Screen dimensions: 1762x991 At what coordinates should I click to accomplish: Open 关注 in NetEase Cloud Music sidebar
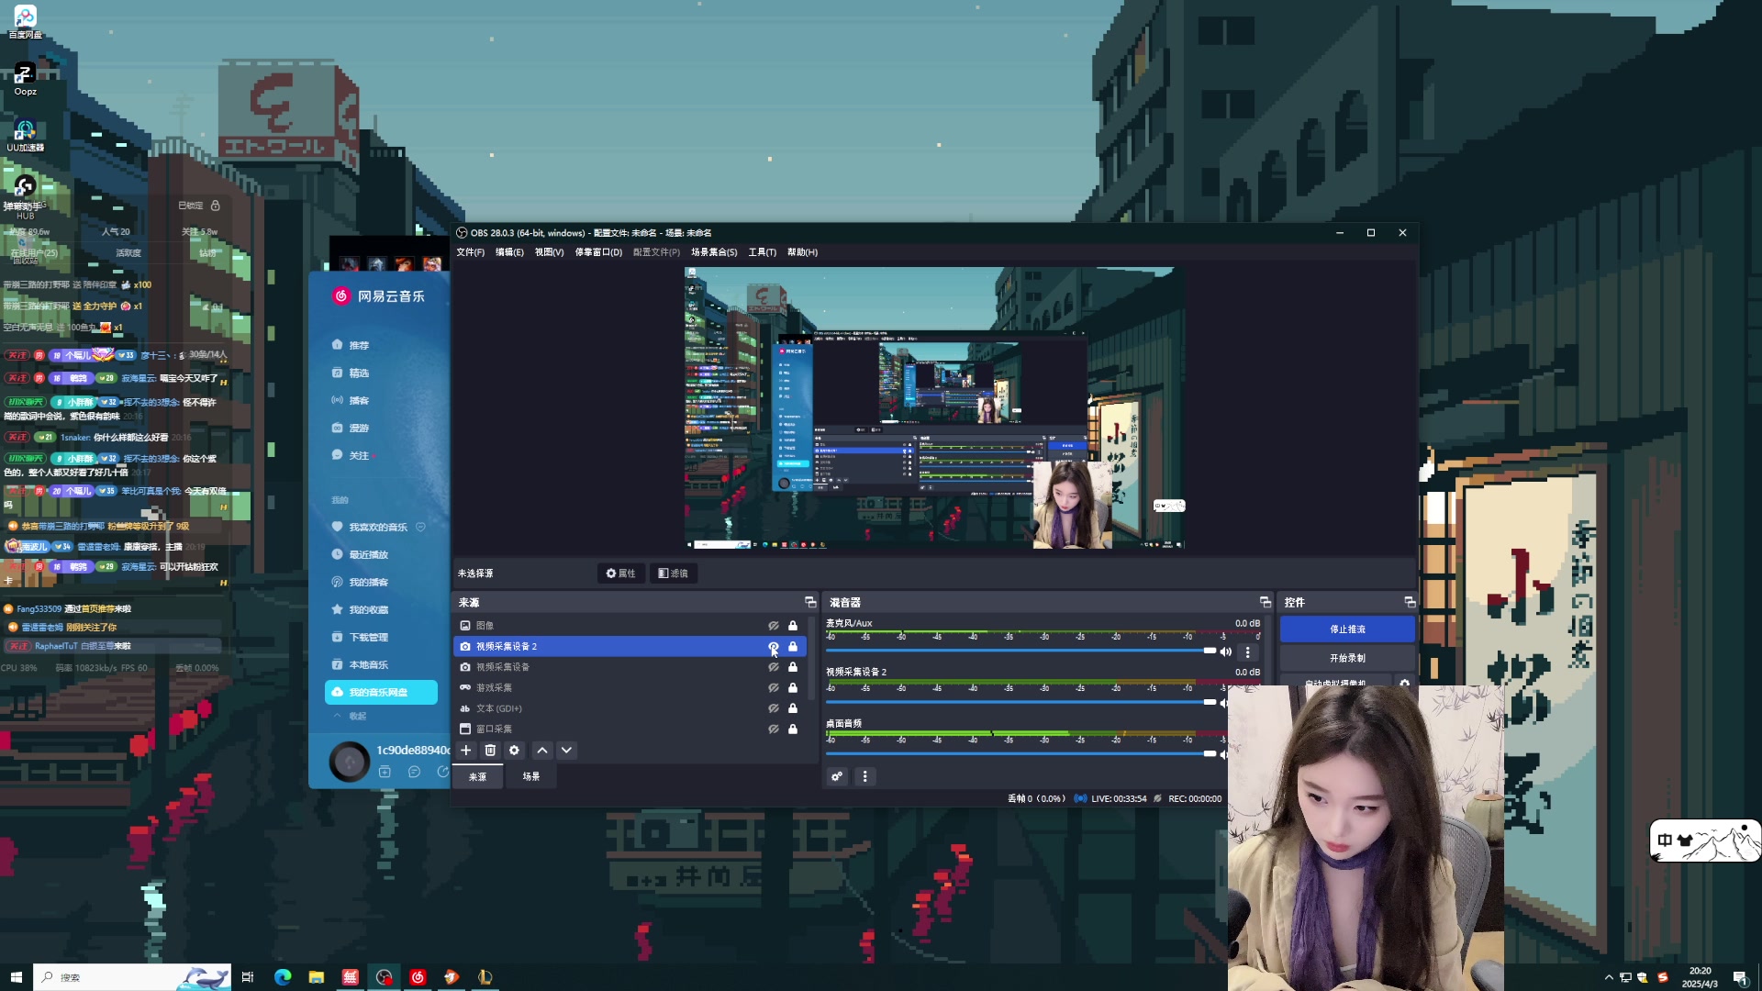(x=359, y=456)
